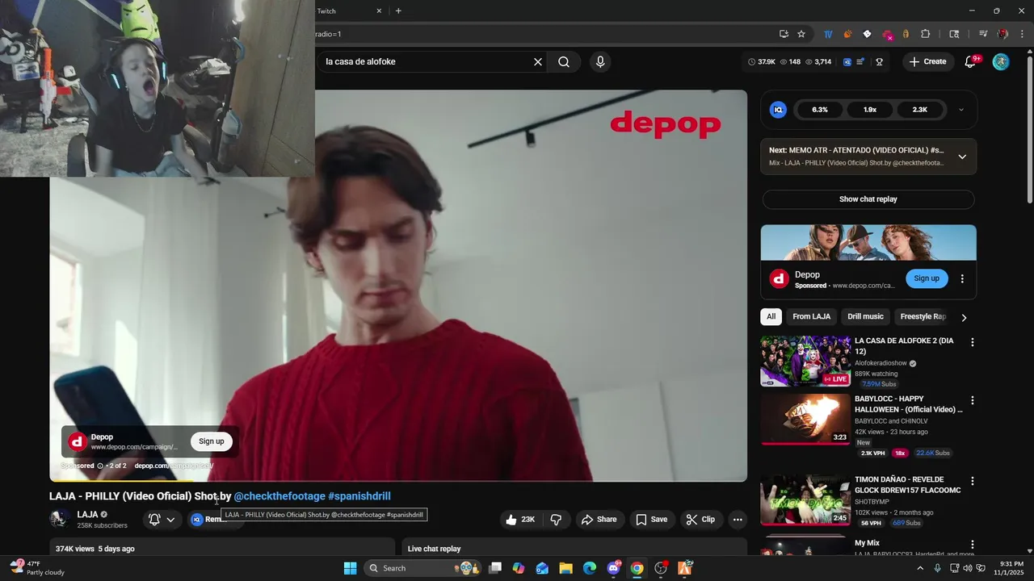Open more actions ellipsis under the video
This screenshot has width=1034, height=581.
(737, 520)
